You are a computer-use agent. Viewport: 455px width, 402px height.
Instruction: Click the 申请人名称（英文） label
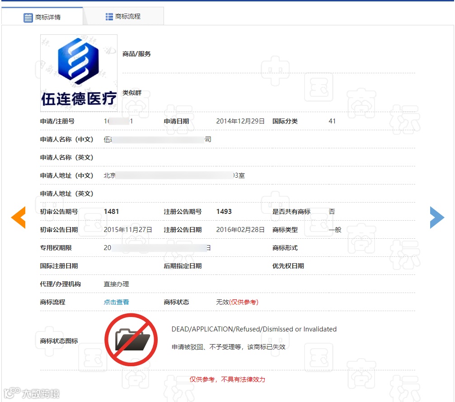[x=66, y=157]
